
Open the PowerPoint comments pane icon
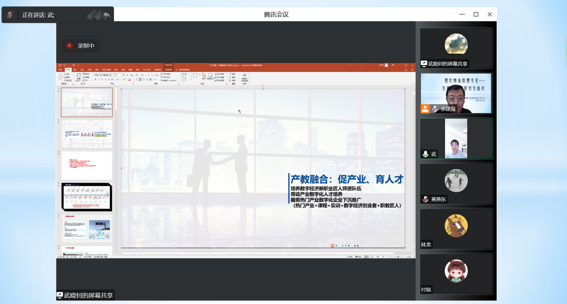point(412,70)
